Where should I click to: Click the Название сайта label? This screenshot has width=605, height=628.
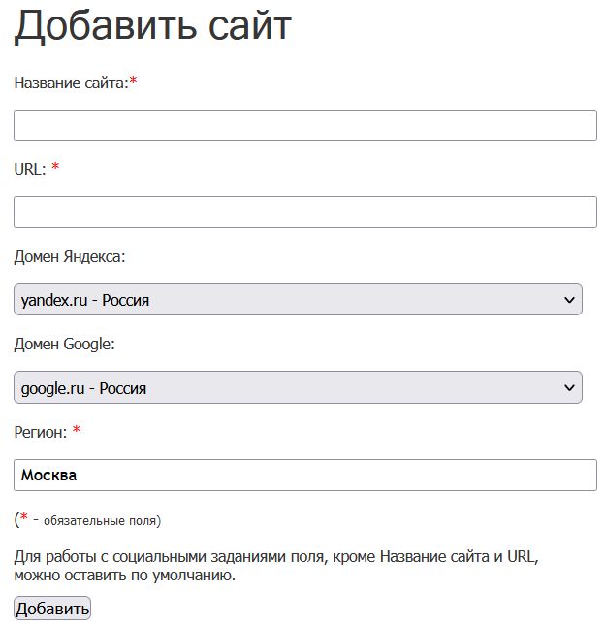click(x=70, y=83)
